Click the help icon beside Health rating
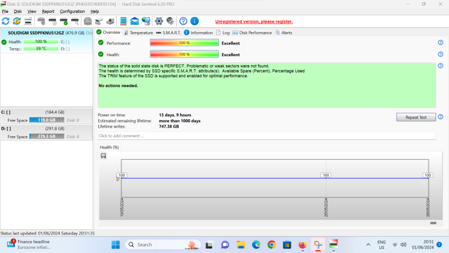The height and width of the screenshot is (253, 449). [x=441, y=54]
